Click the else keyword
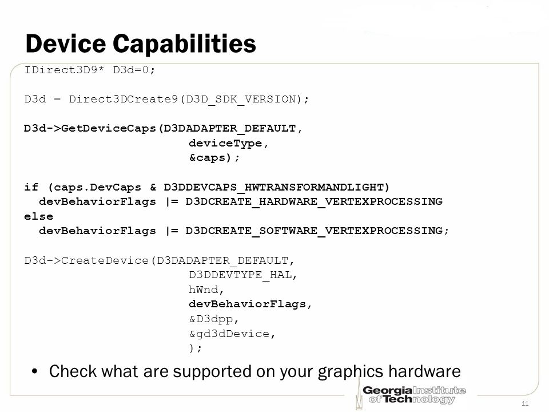 click(x=38, y=216)
